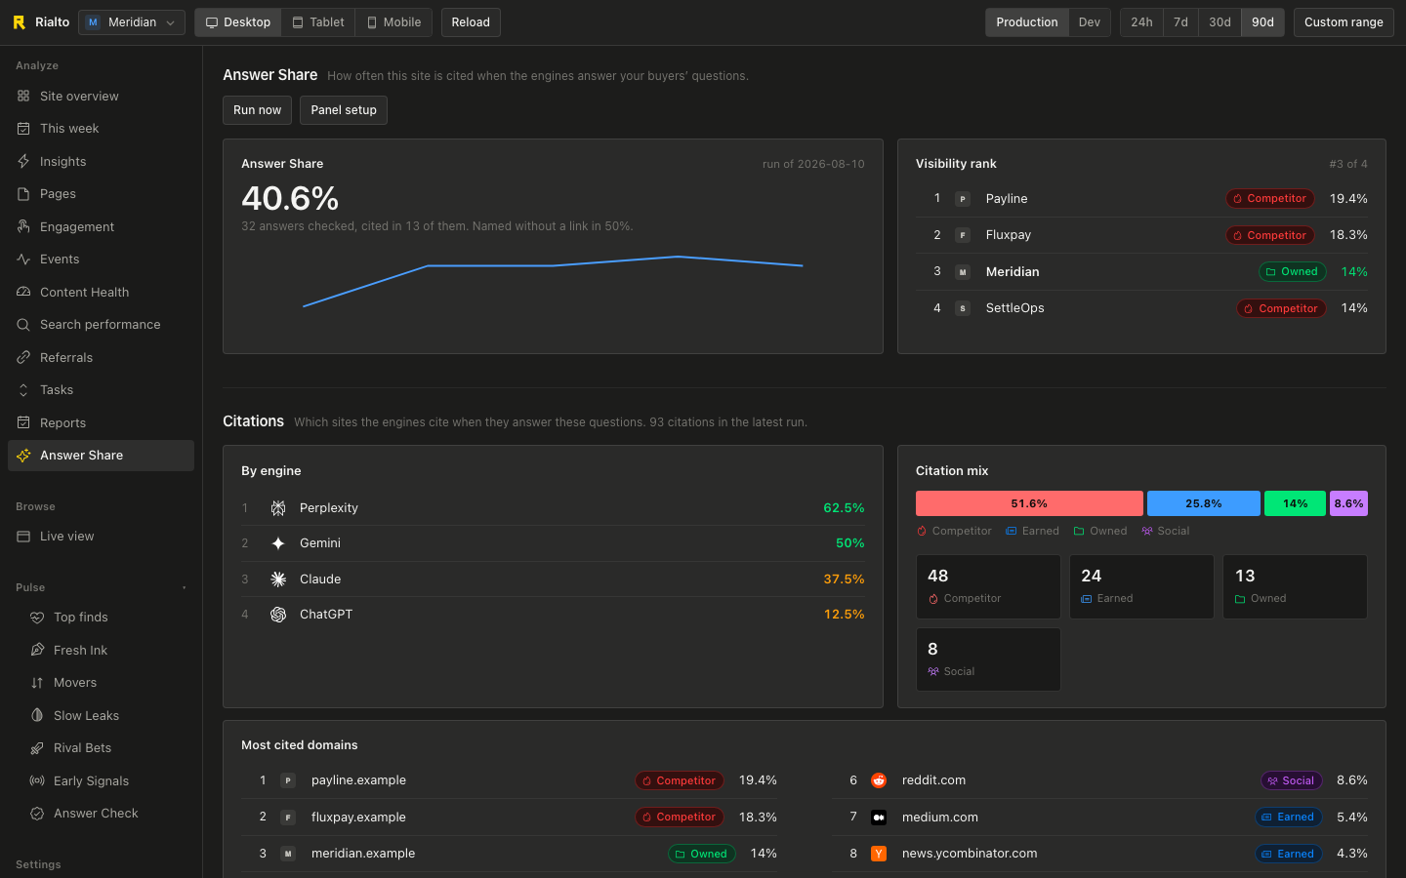Select Answer Share in sidebar
The image size is (1406, 878).
click(x=101, y=456)
